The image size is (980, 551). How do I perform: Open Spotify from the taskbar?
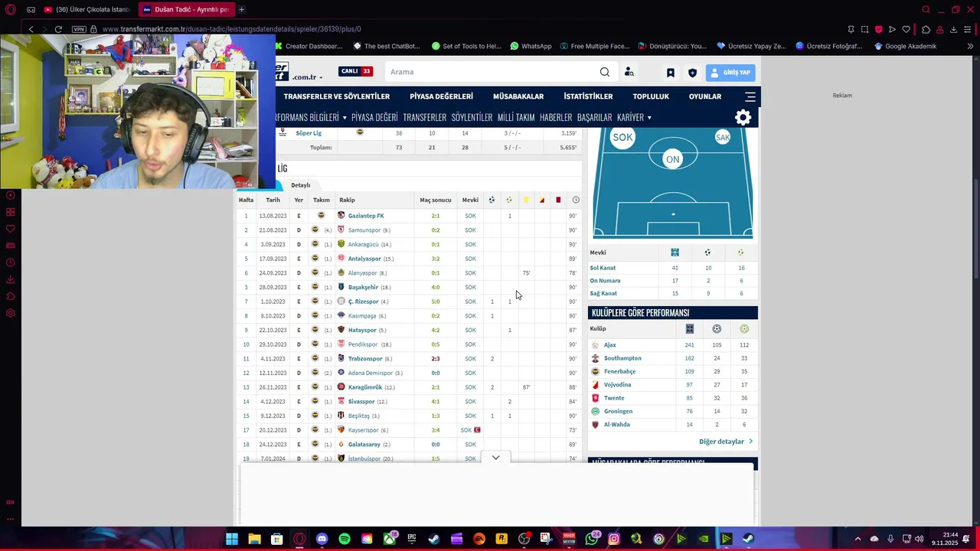pos(345,539)
